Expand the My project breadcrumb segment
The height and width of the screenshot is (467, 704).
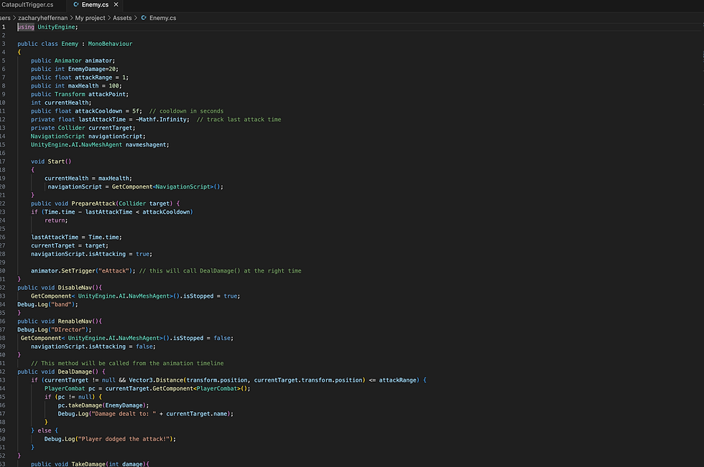[88, 16]
